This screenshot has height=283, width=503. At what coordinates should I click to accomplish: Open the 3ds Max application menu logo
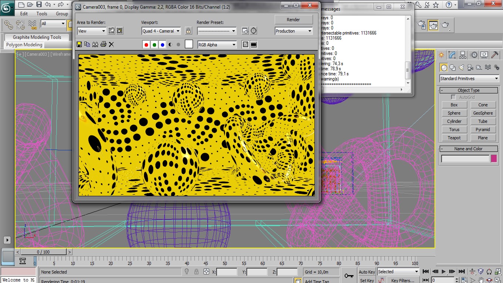[x=7, y=7]
